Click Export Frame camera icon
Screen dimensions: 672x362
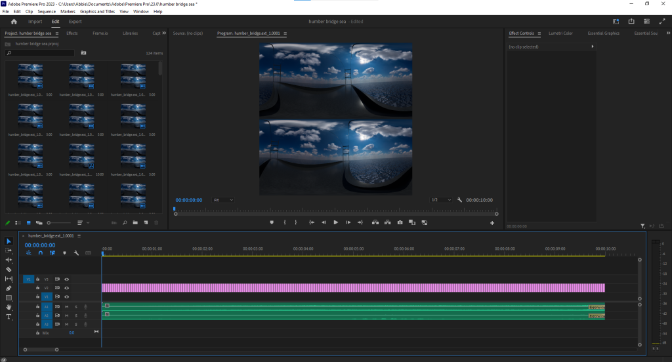400,222
